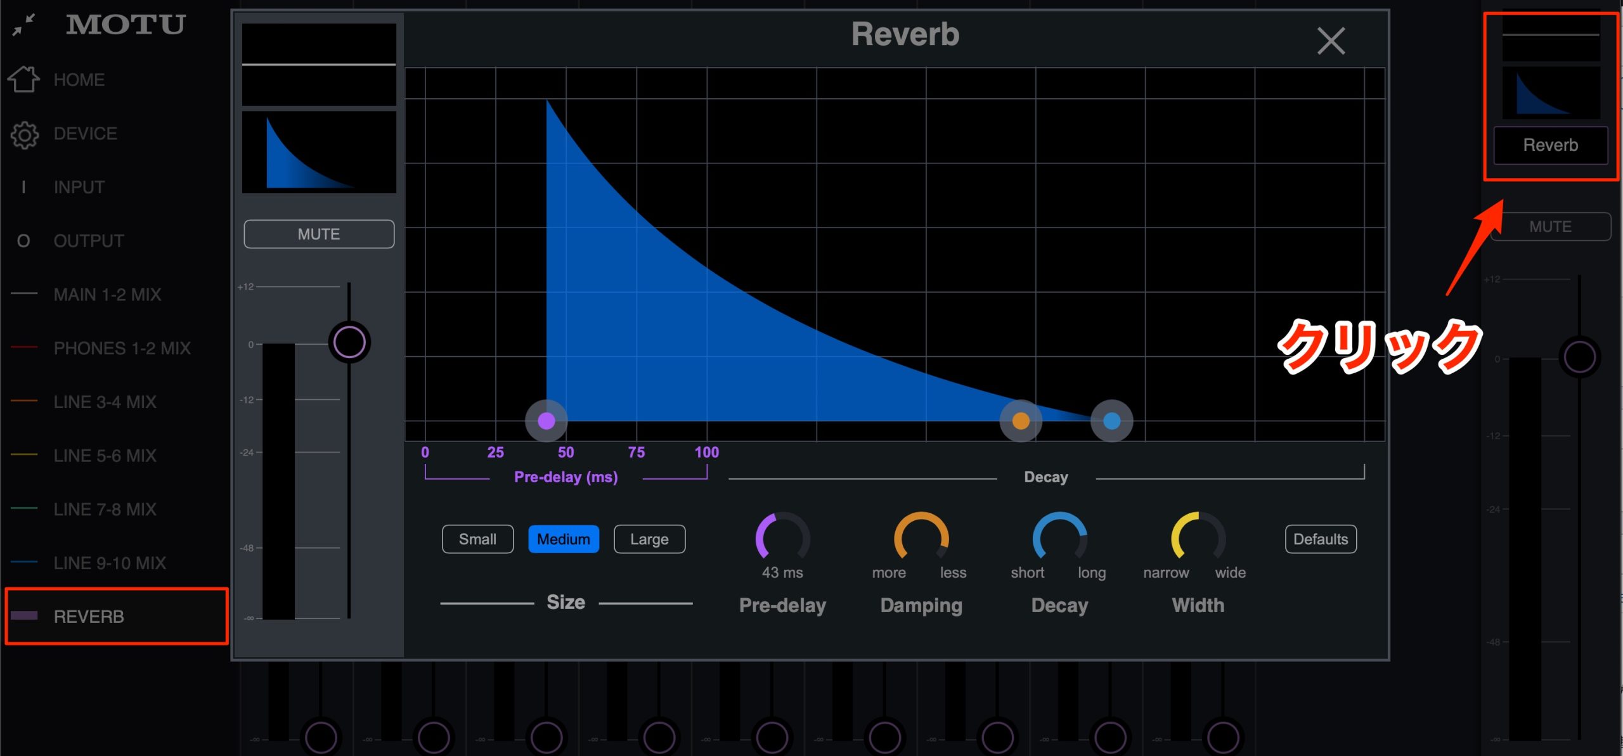Click the reverb curve thumbnail in the left strip
Screen dimensions: 1623x756
click(x=319, y=152)
